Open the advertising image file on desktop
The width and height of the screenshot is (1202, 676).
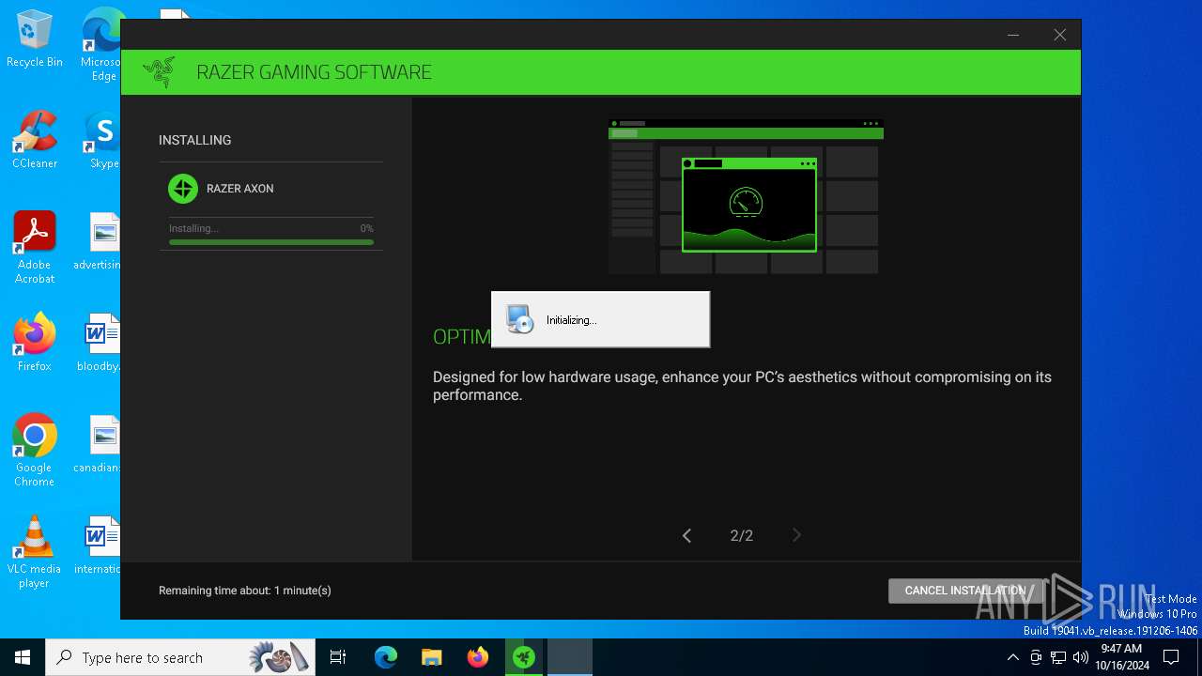point(99,242)
